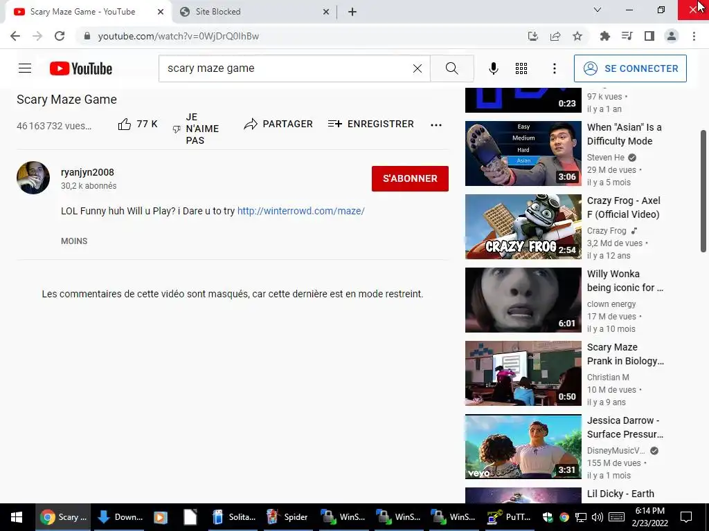Open Downloads item in taskbar
Screen dimensions: 709x531
coord(120,517)
